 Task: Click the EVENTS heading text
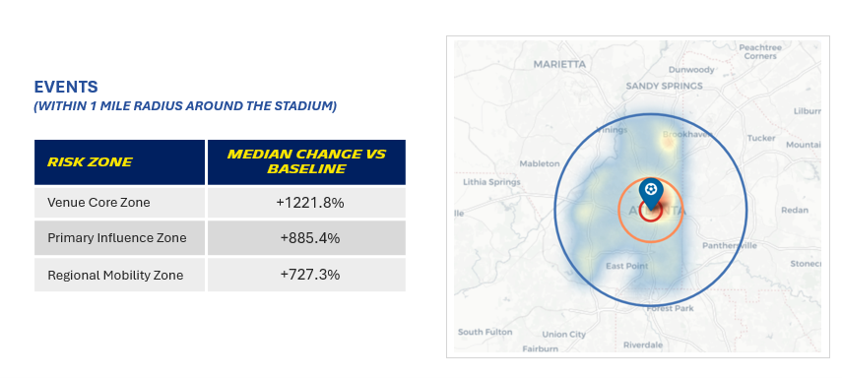(x=66, y=87)
